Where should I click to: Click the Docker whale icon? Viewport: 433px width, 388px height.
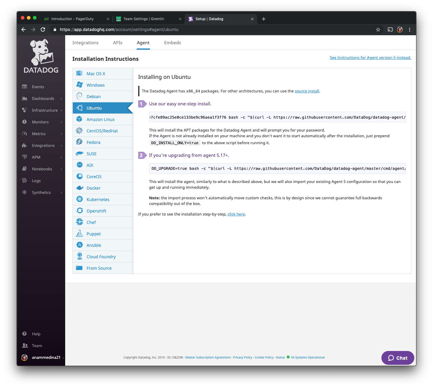pyautogui.click(x=80, y=188)
